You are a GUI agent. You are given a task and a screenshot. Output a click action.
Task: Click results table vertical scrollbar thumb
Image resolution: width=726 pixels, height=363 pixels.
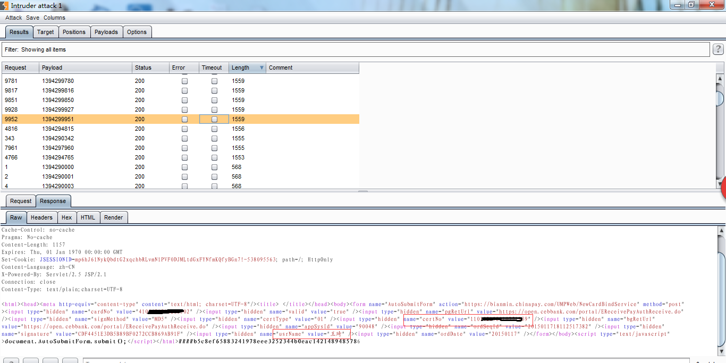point(719,98)
